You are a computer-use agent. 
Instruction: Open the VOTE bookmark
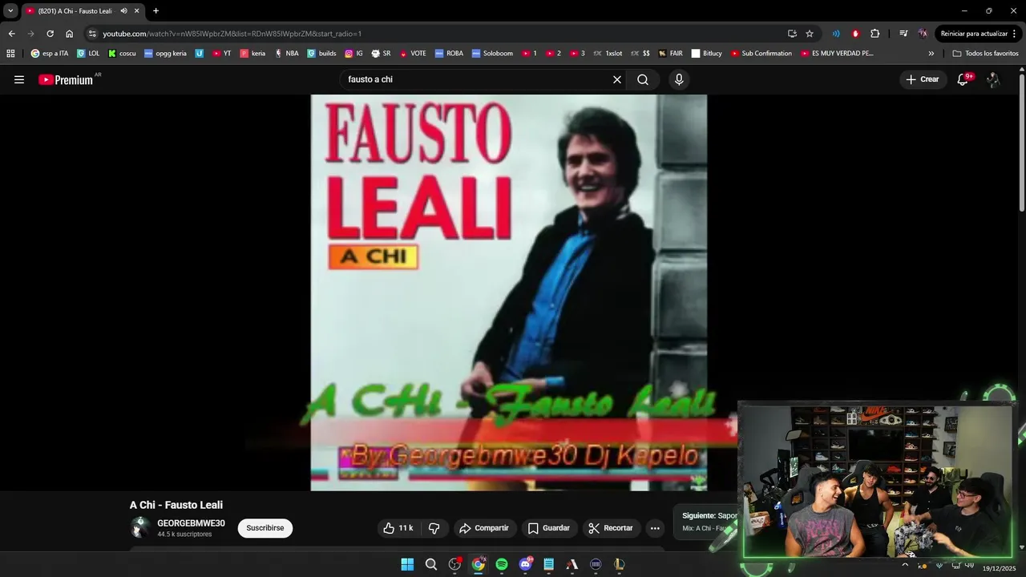[x=413, y=54]
